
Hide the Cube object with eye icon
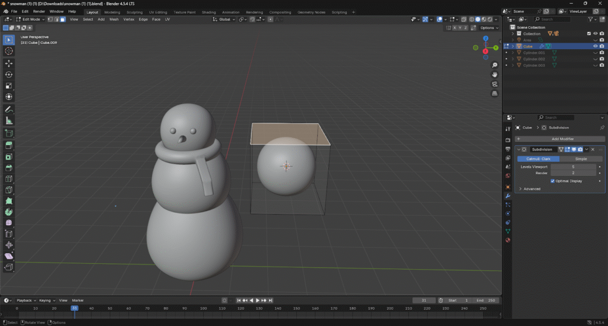pyautogui.click(x=595, y=46)
